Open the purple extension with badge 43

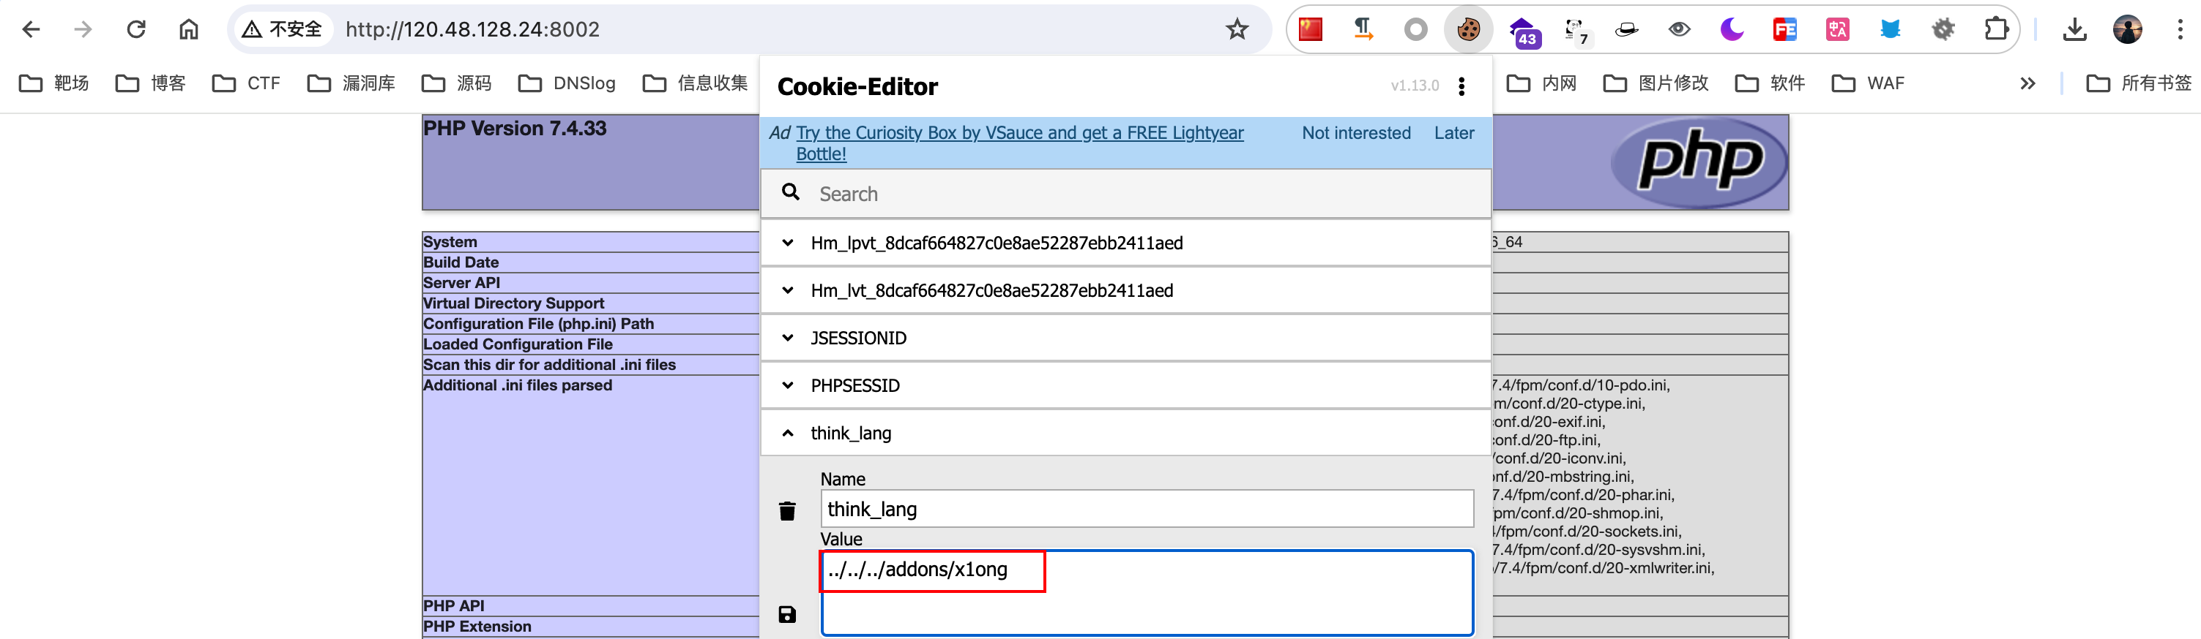pos(1524,31)
